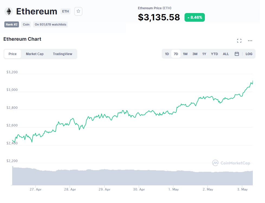Click the $3,000 y-axis label

(x=12, y=90)
